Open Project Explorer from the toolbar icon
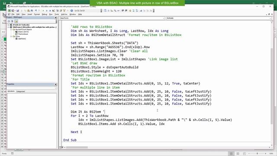The height and width of the screenshot is (156, 277). pyautogui.click(x=58, y=10)
